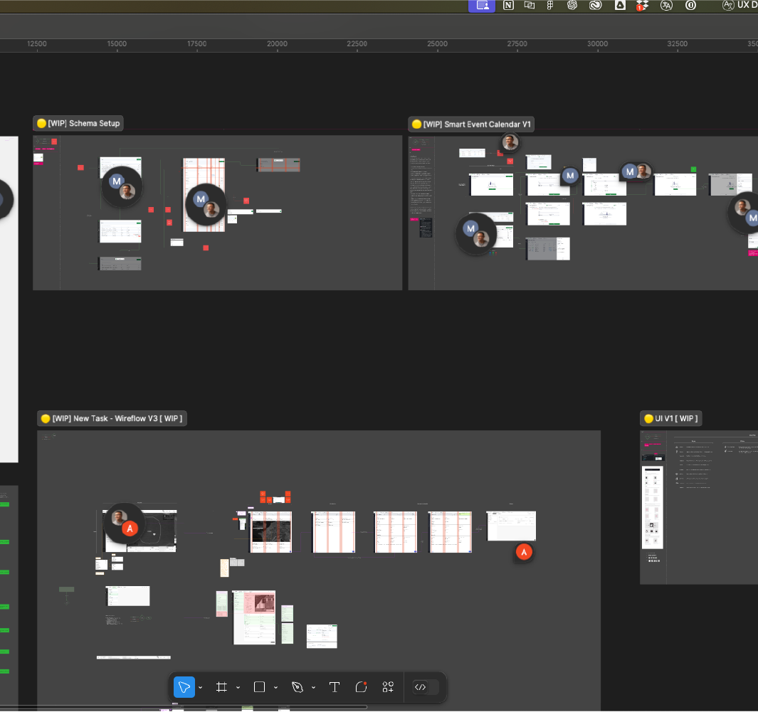Image resolution: width=758 pixels, height=712 pixels.
Task: Open the Dropbox menu bar icon
Action: (642, 5)
